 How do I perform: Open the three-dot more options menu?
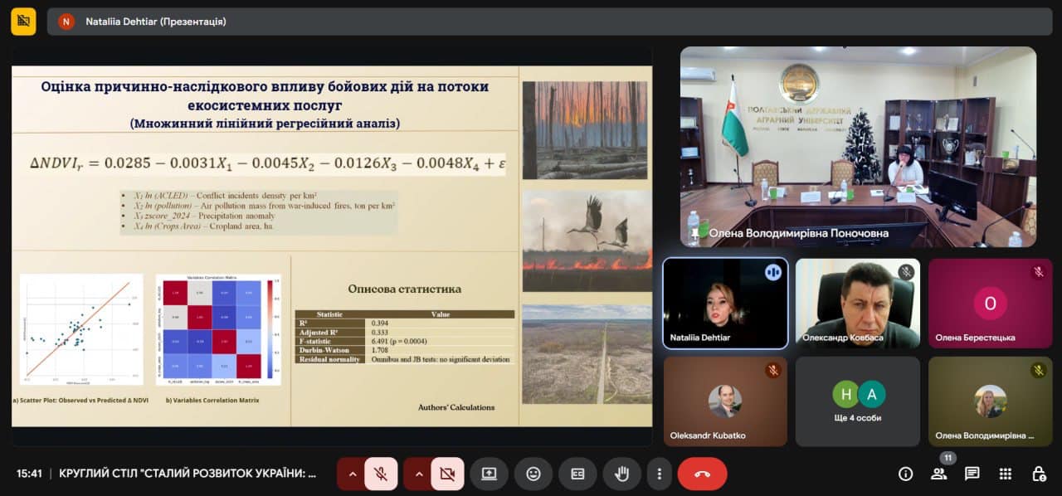coord(659,474)
